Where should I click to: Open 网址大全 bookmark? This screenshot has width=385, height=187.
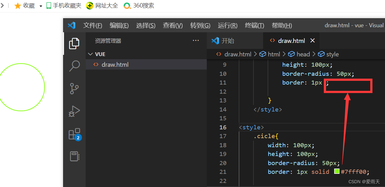click(102, 6)
